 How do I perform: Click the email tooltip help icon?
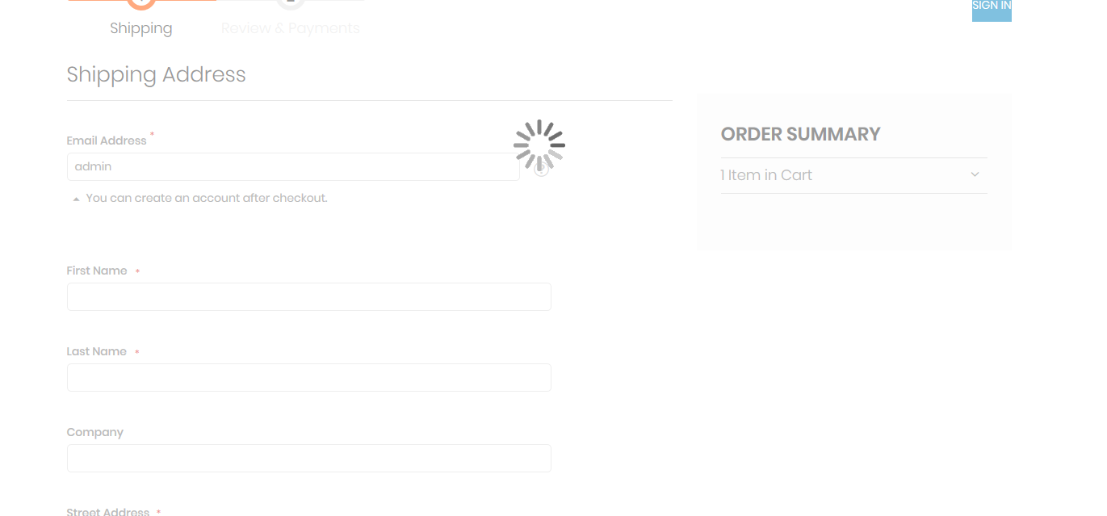tap(542, 170)
